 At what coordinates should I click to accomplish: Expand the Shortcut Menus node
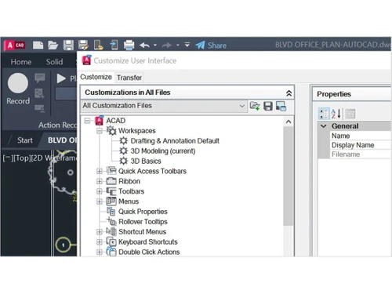100,232
